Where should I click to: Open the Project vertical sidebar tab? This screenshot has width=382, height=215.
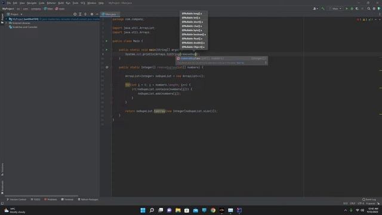(2, 18)
